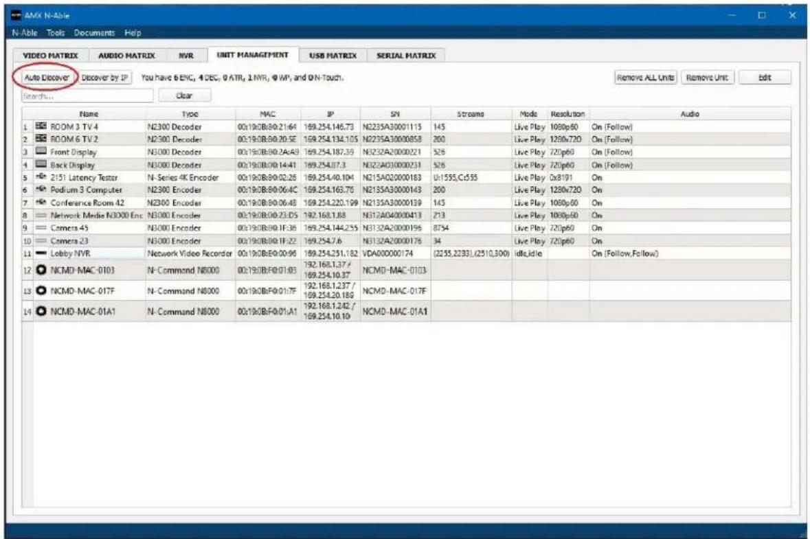Click the Camera 23 encoder icon
The width and height of the screenshot is (810, 539).
coord(41,240)
